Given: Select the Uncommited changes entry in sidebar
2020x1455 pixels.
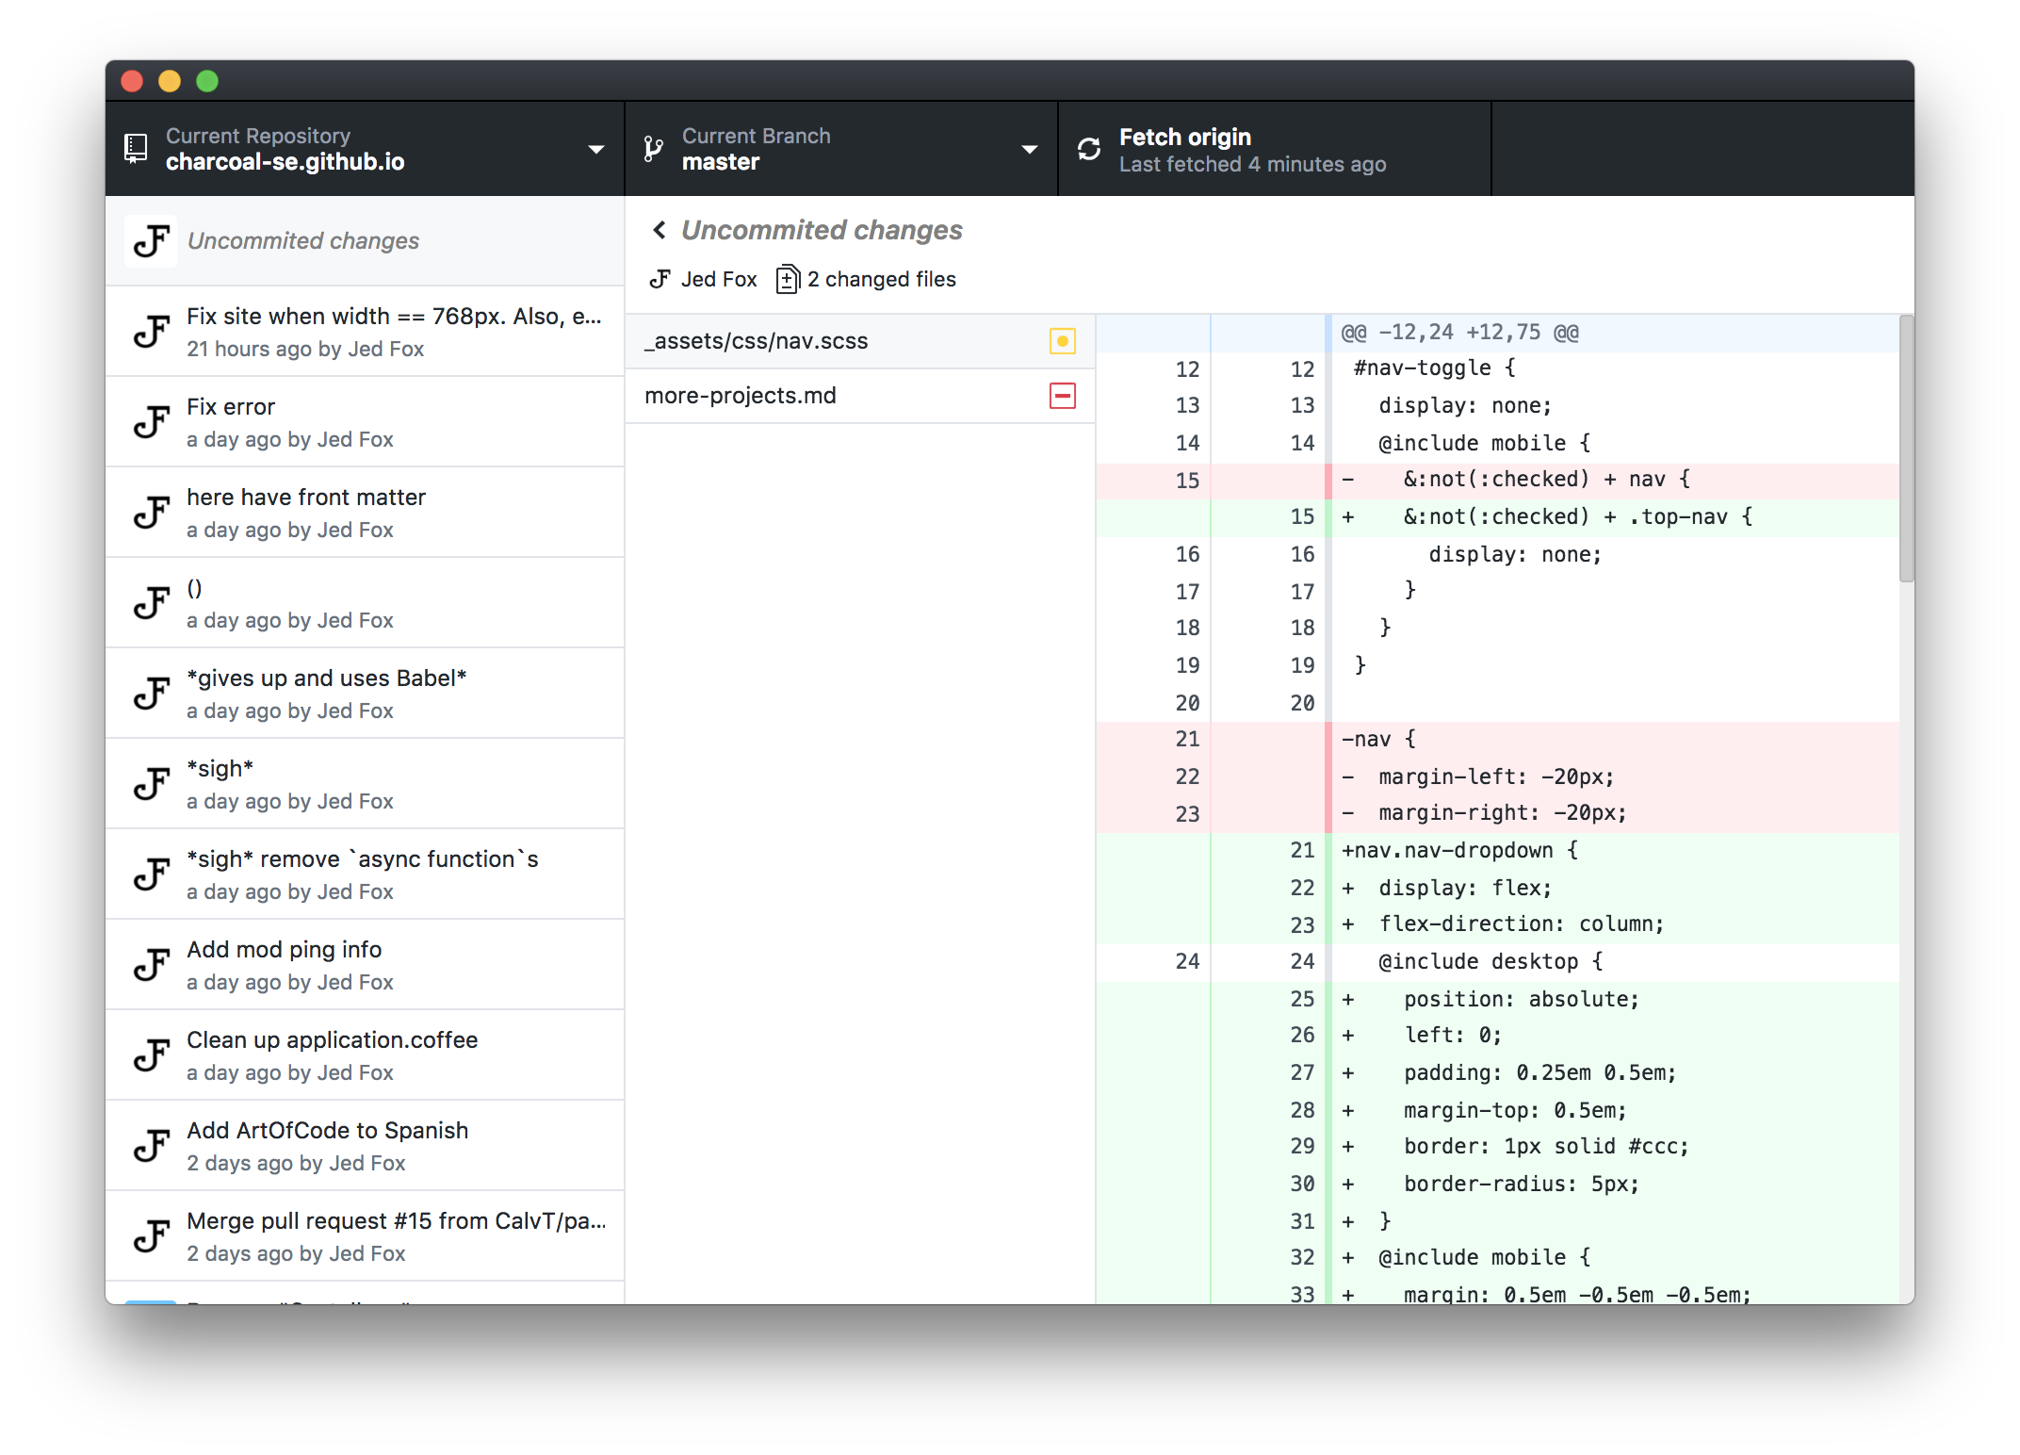Looking at the screenshot, I should pos(365,241).
